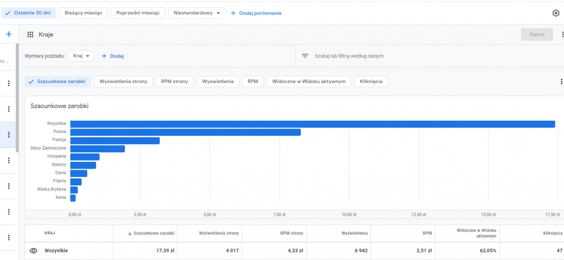Sort by Szacunkowe zarobki column header
The height and width of the screenshot is (260, 564).
point(151,233)
